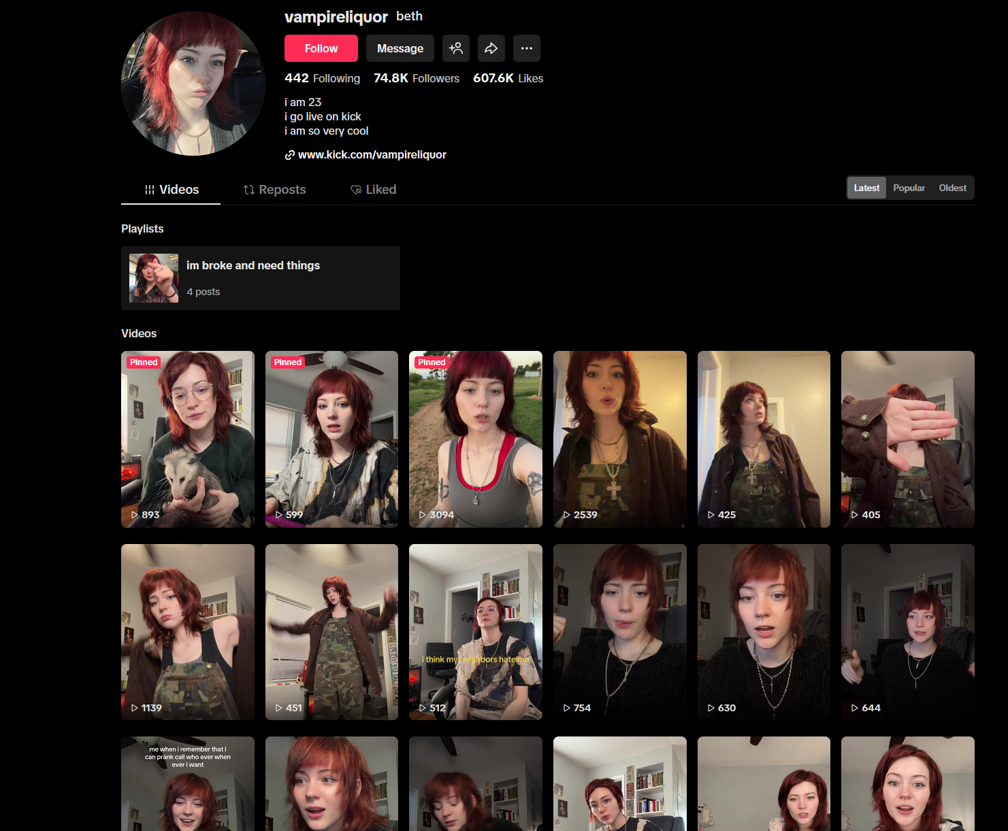Screen dimensions: 1008x831
Task: Open pinned video with 599 views
Action: click(x=331, y=439)
